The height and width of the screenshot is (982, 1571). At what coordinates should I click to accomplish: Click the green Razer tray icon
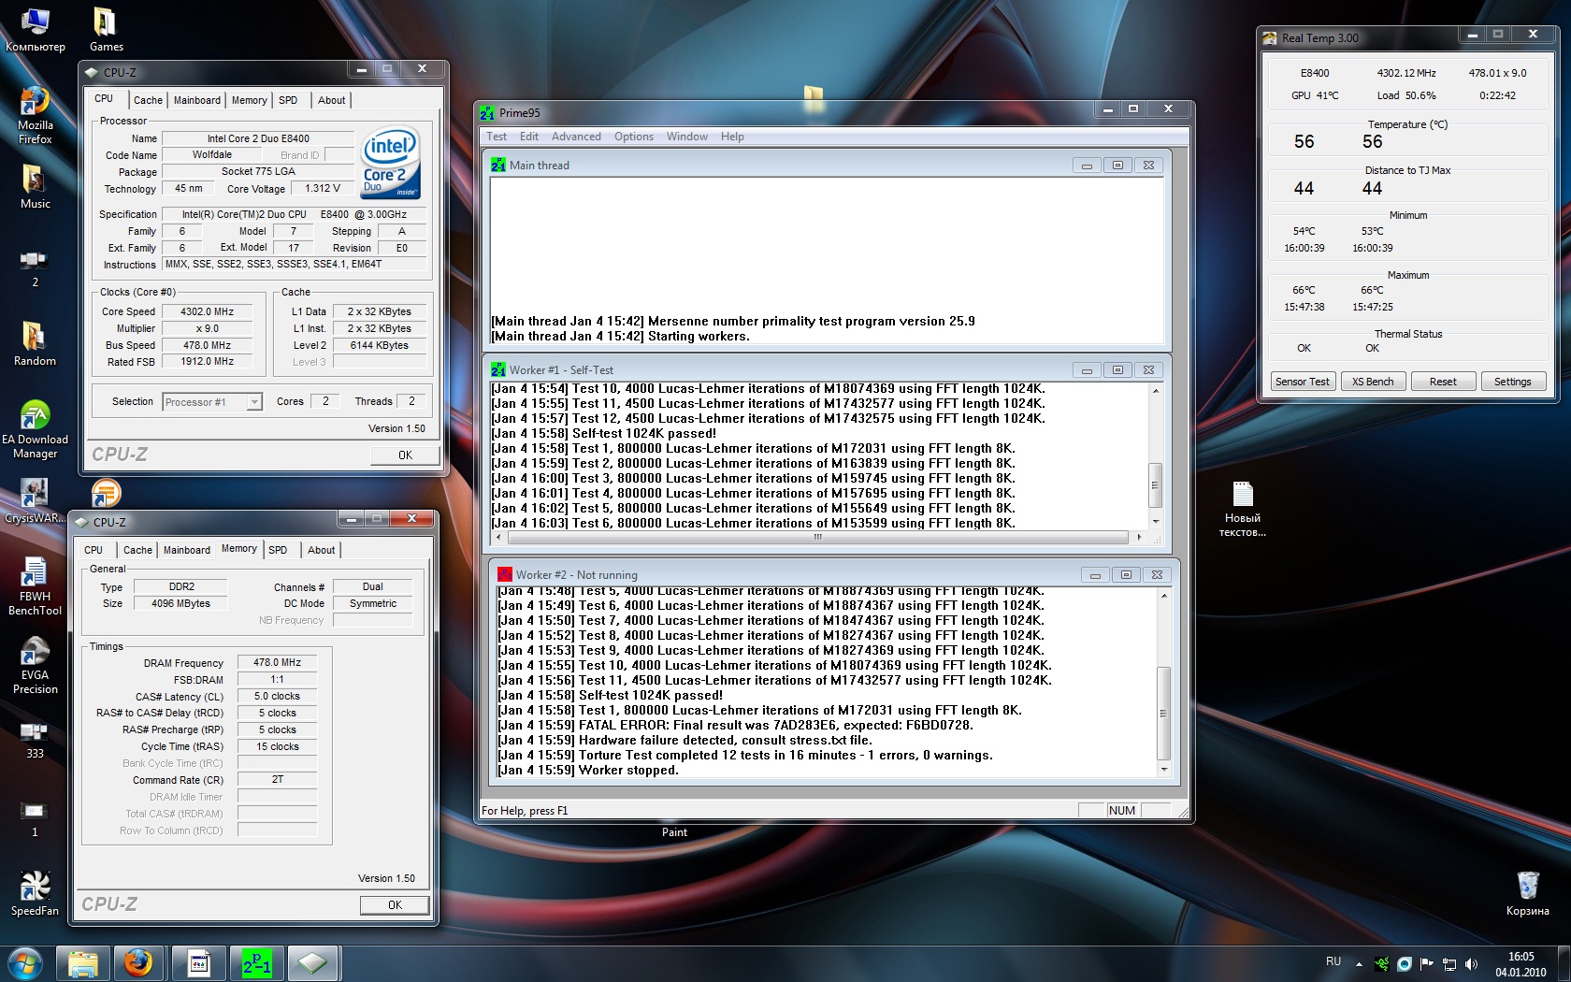1381,963
